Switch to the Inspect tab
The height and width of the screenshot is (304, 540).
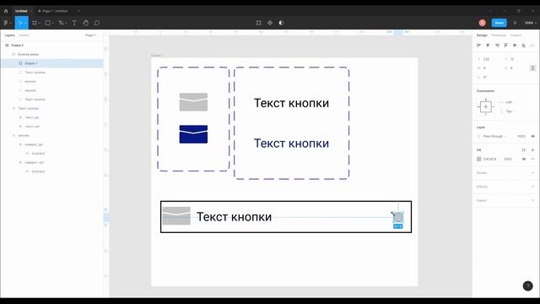[x=516, y=35]
